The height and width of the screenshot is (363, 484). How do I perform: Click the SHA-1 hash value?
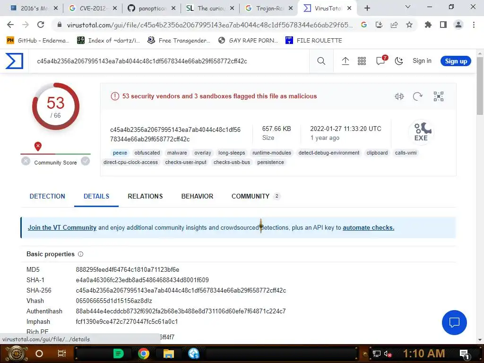tap(142, 280)
